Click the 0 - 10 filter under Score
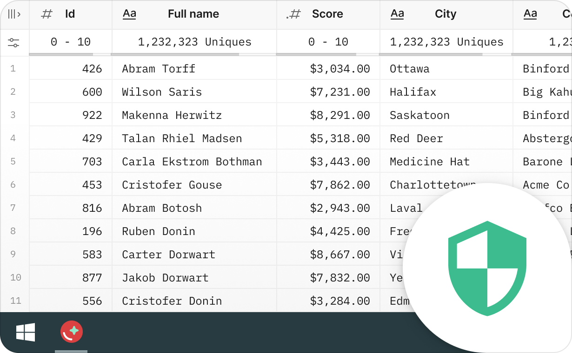572x353 pixels. pyautogui.click(x=327, y=42)
